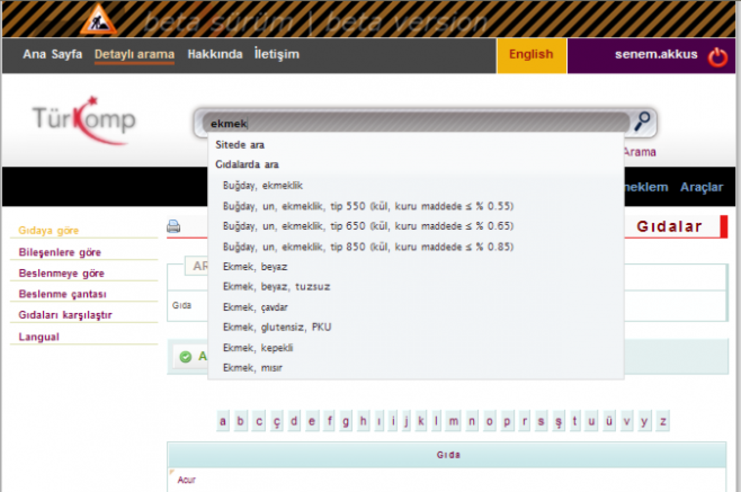The width and height of the screenshot is (741, 492).
Task: Filter foods by letter z
Action: pyautogui.click(x=663, y=421)
